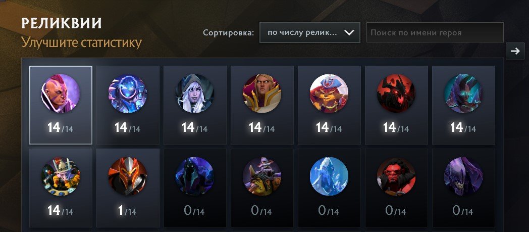Image resolution: width=529 pixels, height=232 pixels.
Task: Click the Invoker hero portrait
Action: (262, 94)
